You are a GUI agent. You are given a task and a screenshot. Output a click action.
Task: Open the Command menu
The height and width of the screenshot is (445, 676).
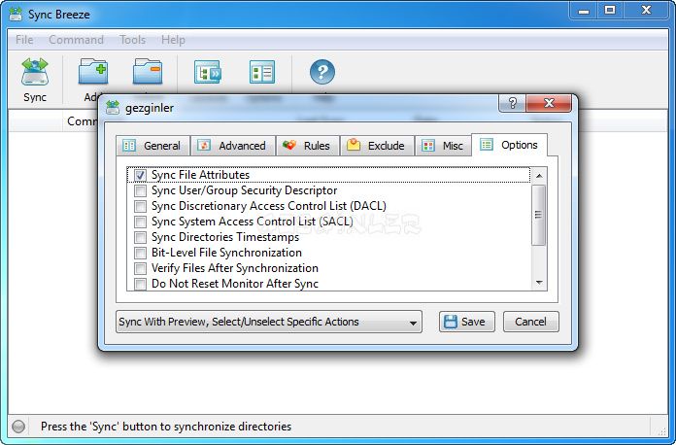click(76, 40)
